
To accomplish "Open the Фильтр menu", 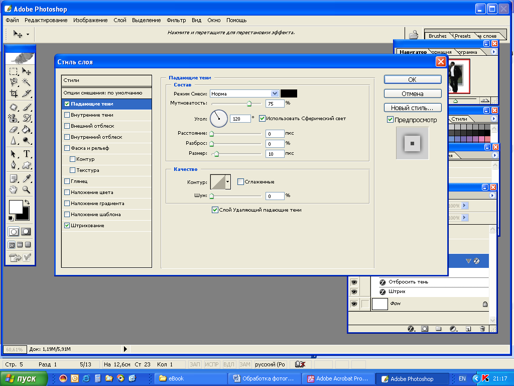I will click(x=176, y=20).
